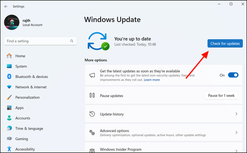Open the Learn more link
Image resolution: width=247 pixels, height=153 pixels.
(151, 80)
